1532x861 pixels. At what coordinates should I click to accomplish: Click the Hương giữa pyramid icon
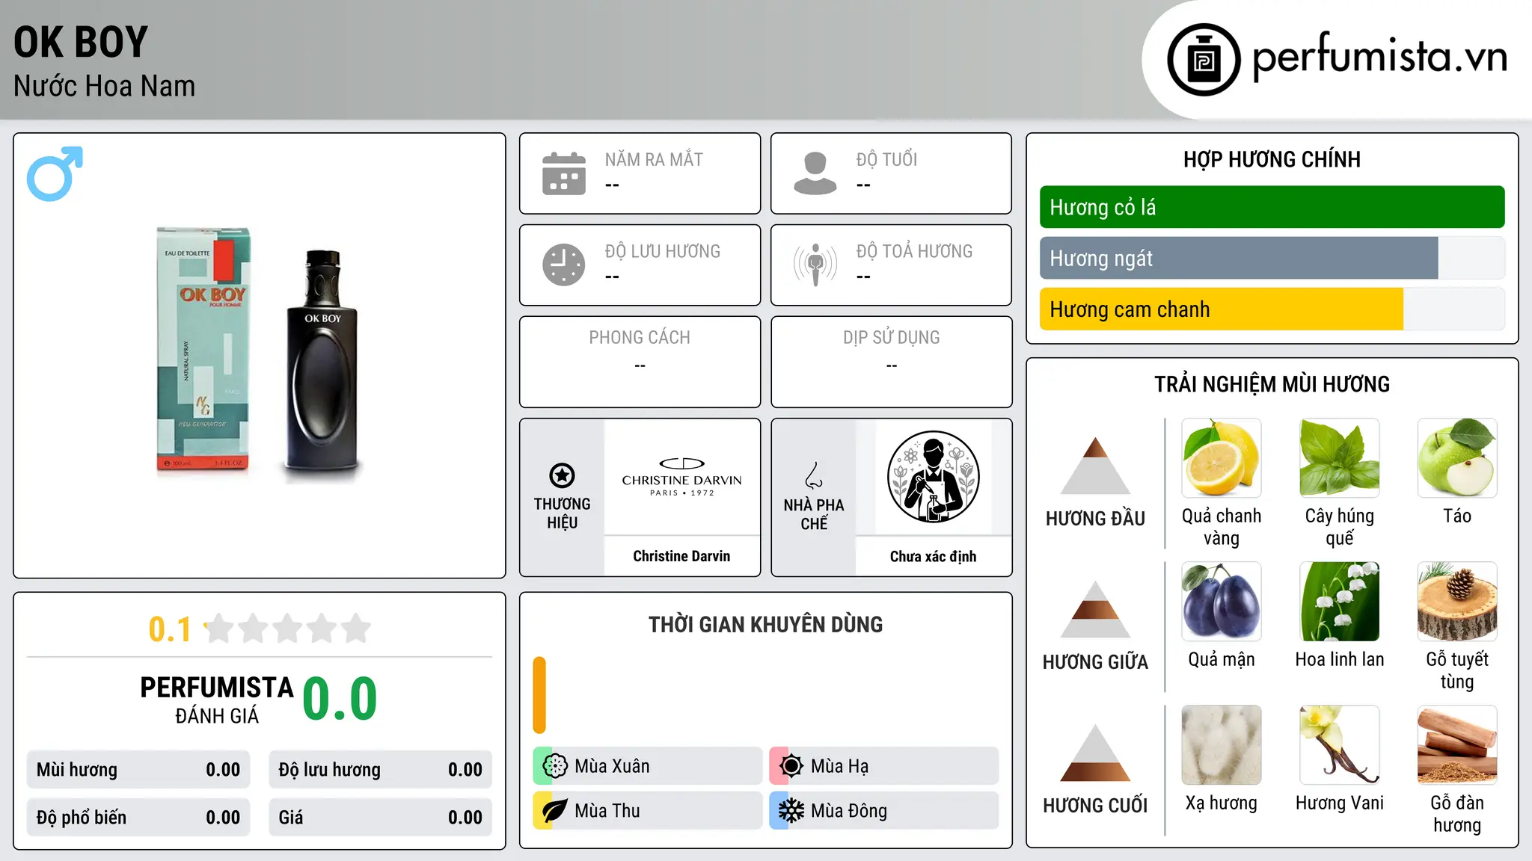point(1095,609)
